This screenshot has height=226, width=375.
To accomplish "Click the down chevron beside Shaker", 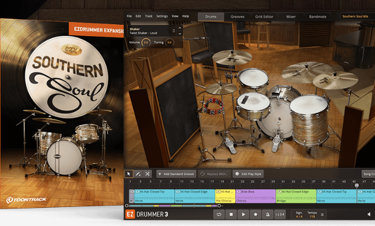I will 180,34.
